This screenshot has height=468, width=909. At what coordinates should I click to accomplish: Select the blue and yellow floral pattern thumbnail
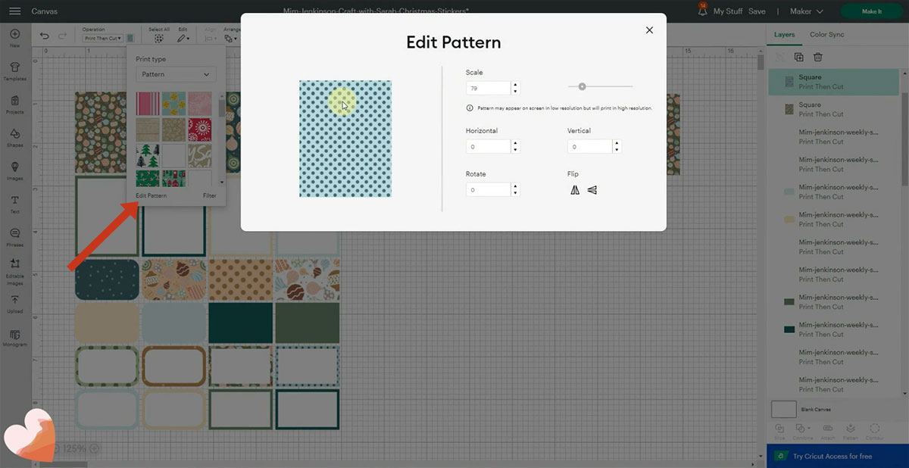(x=174, y=104)
